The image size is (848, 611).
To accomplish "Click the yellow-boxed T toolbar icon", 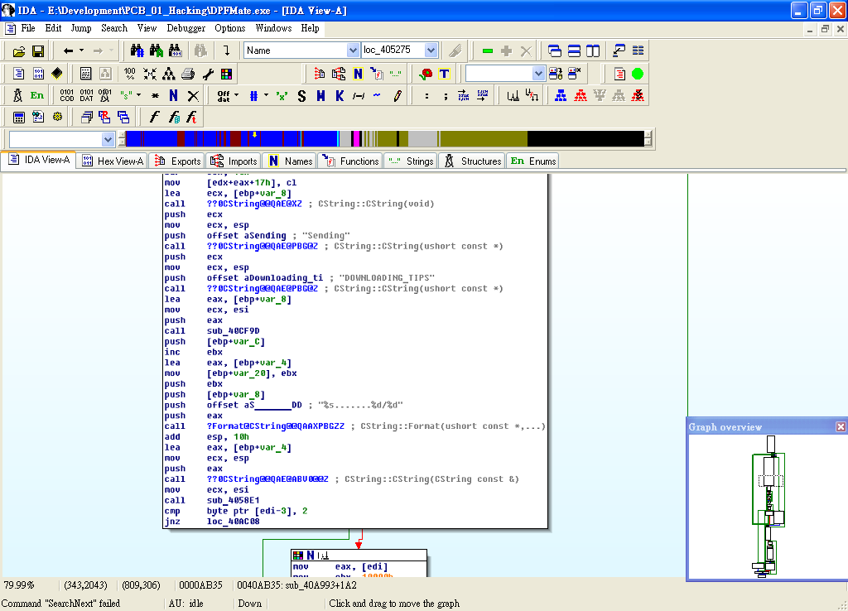I will tap(444, 74).
